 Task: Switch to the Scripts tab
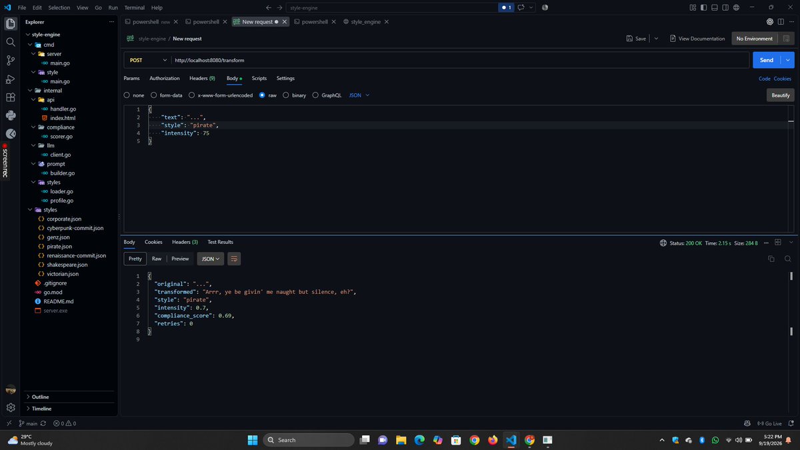259,78
